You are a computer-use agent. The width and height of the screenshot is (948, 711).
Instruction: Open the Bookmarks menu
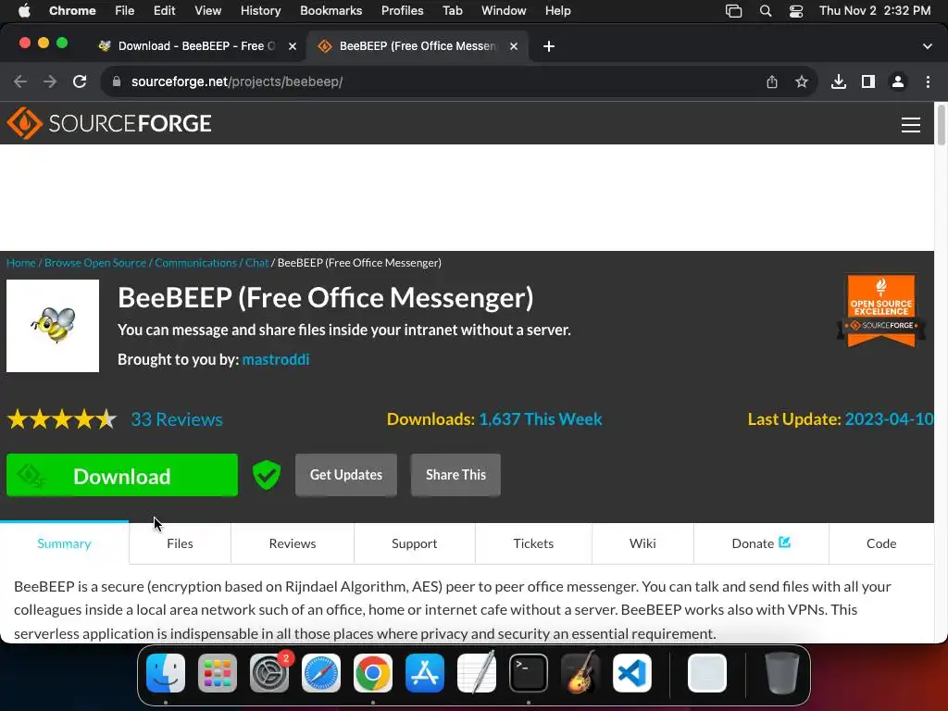(331, 11)
